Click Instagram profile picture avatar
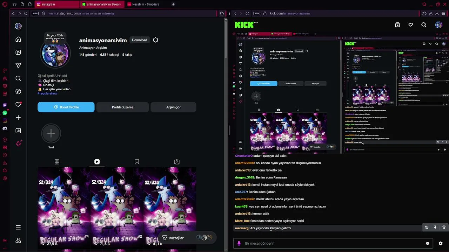This screenshot has height=252, width=449. click(x=55, y=54)
